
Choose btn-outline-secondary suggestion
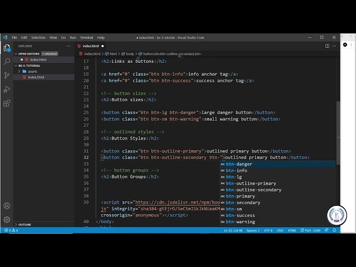(x=278, y=190)
